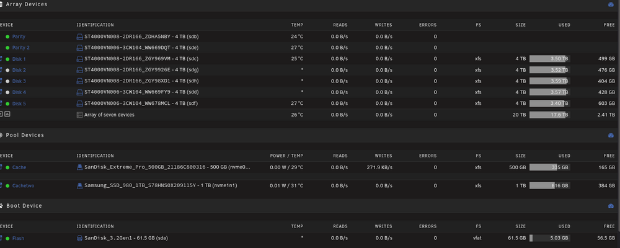
Task: Click Flash usage bar showing 5.03 GB
Action: [549, 238]
